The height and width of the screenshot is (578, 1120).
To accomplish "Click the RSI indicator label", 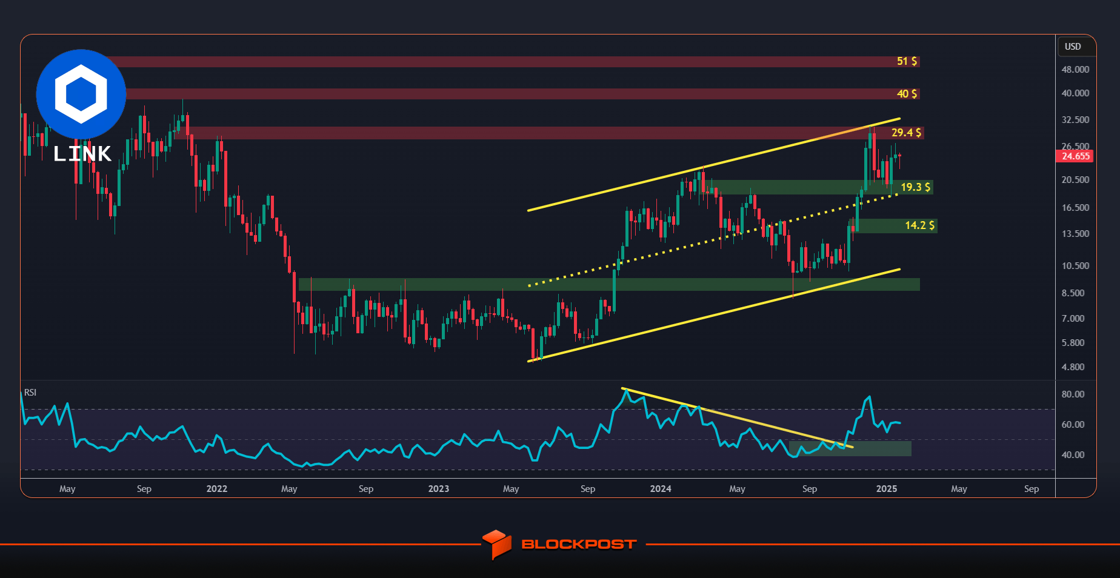I will [x=30, y=393].
